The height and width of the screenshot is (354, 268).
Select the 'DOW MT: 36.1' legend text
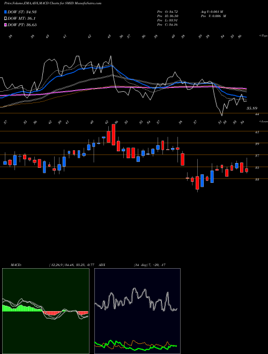point(21,18)
